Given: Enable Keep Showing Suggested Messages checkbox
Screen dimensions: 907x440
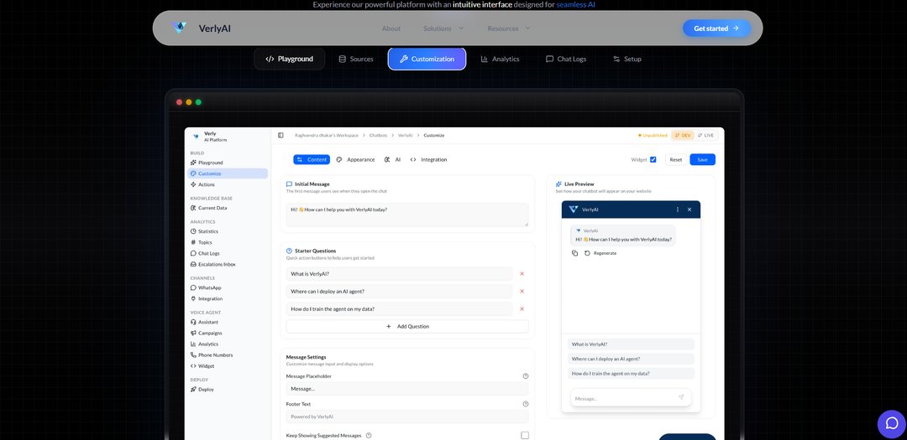Looking at the screenshot, I should (525, 435).
